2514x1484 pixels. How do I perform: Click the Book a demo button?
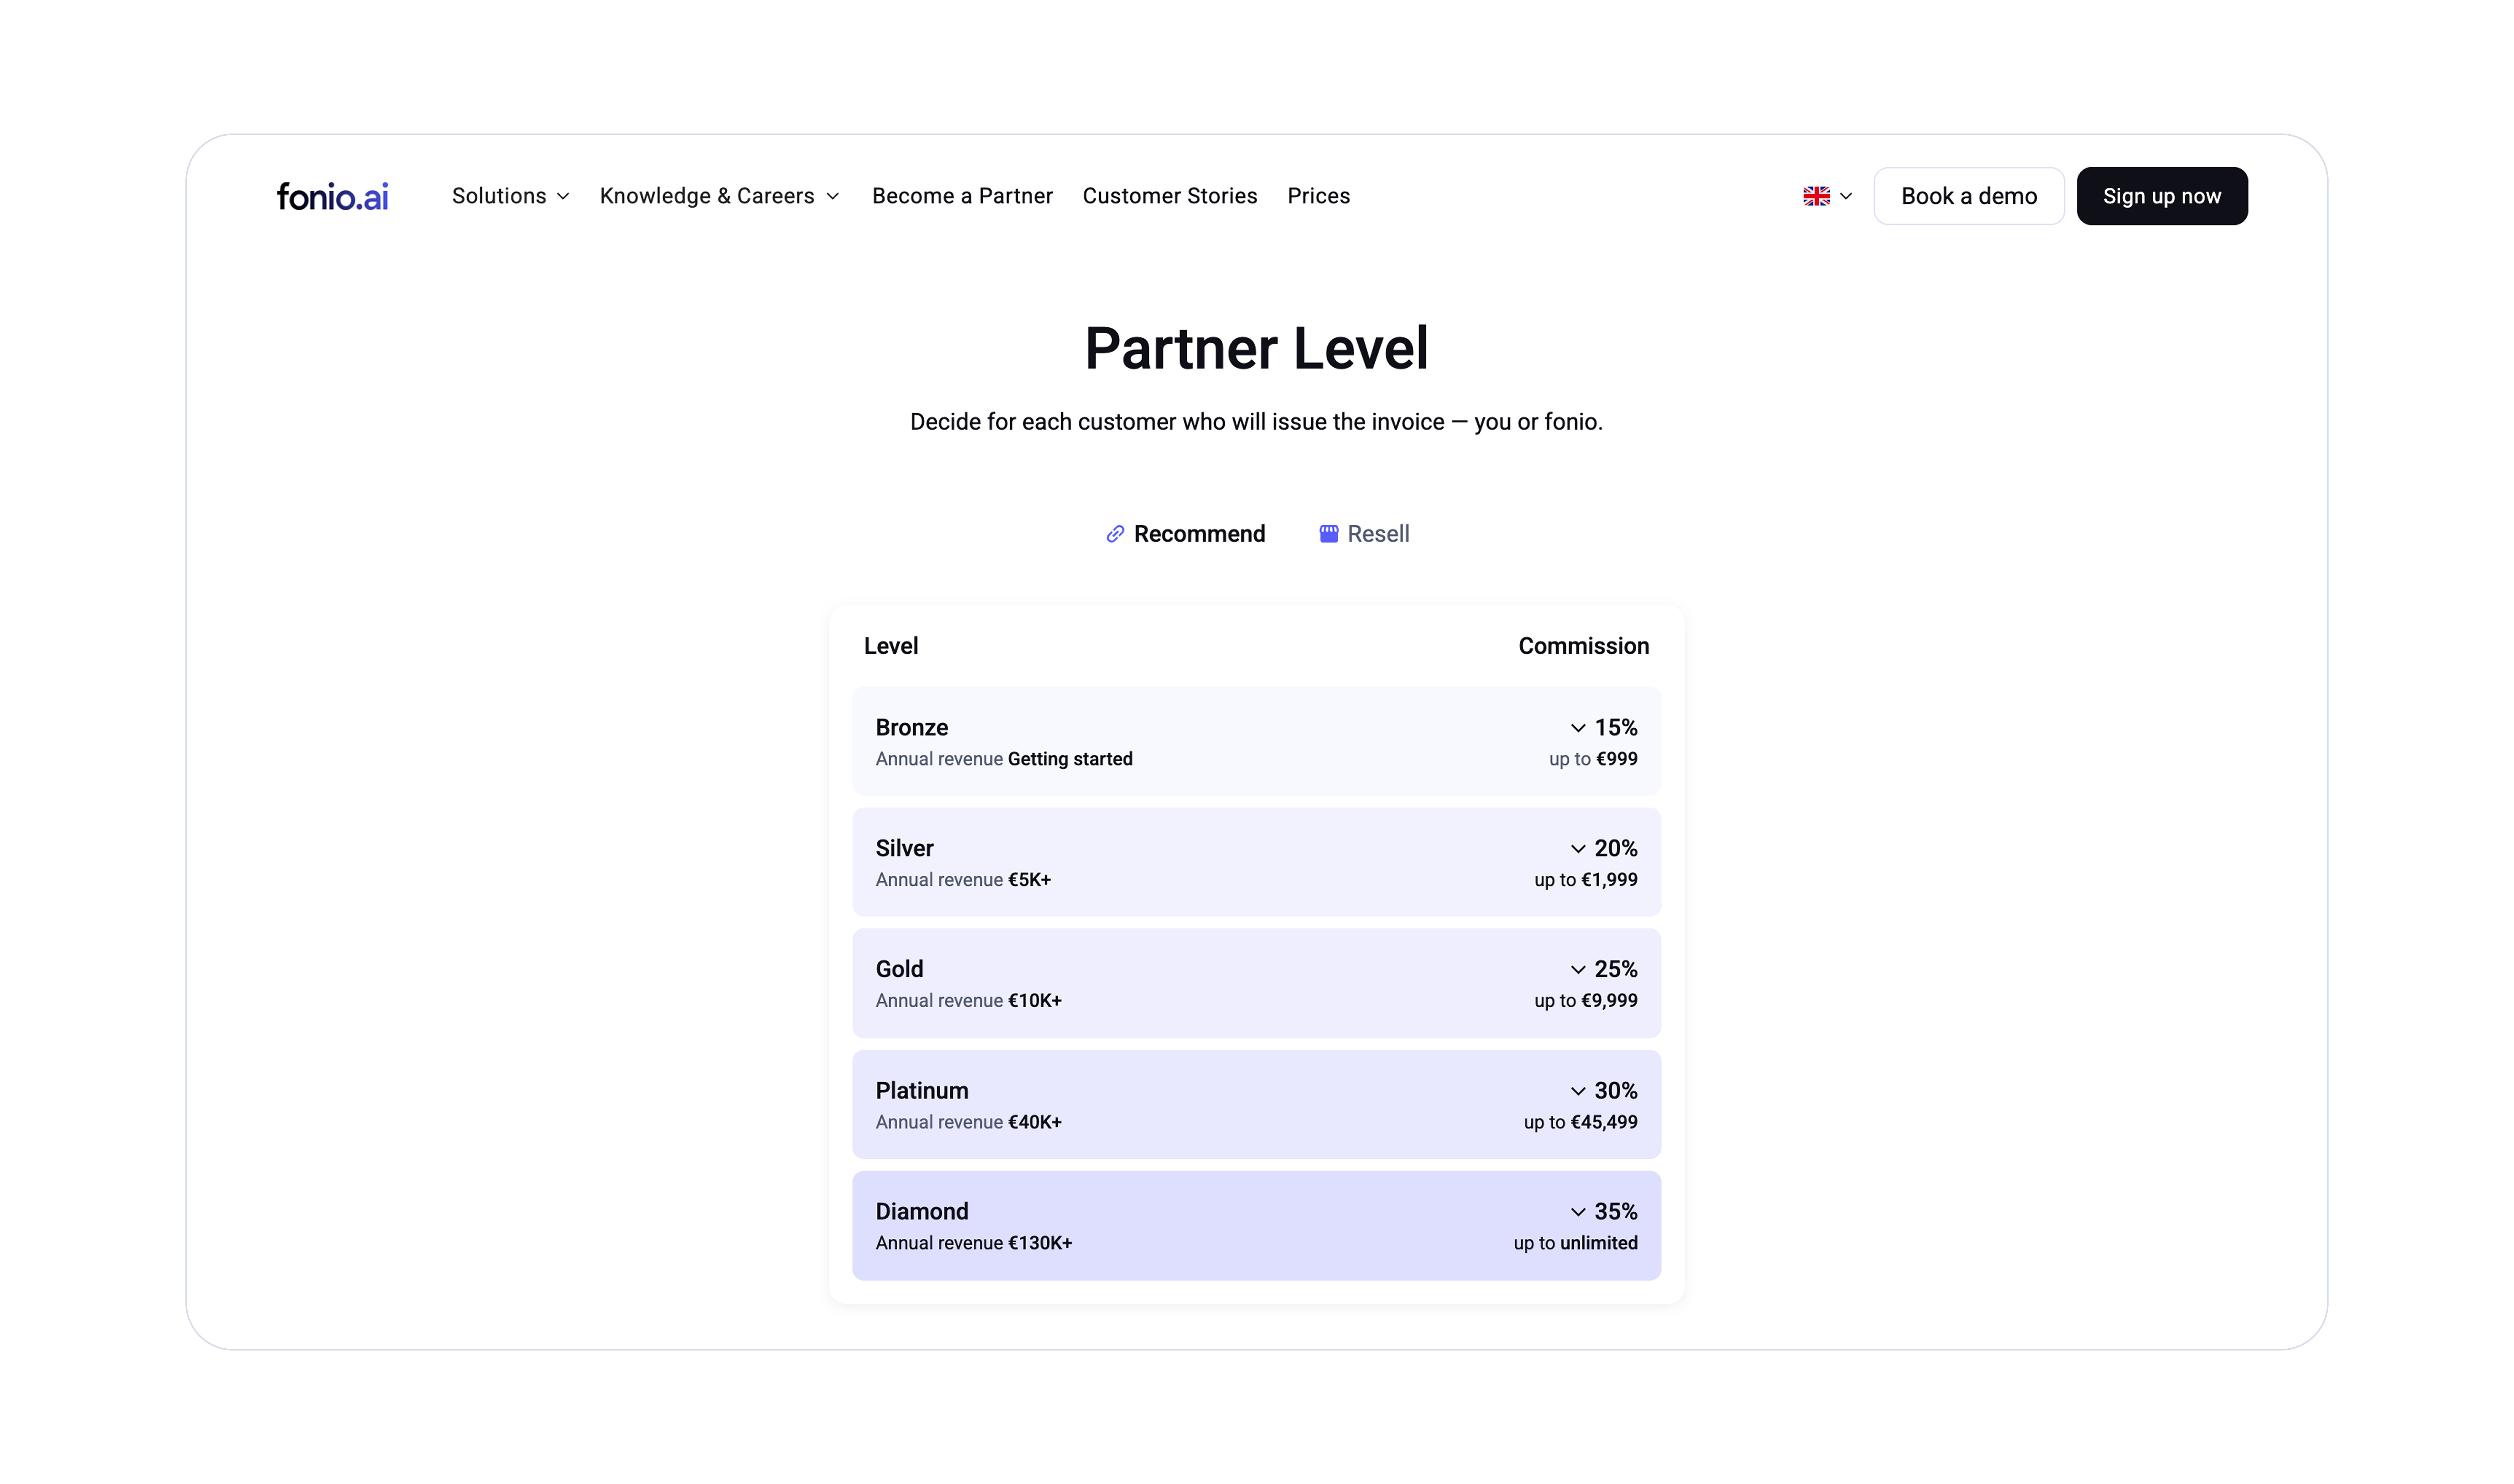tap(1969, 196)
